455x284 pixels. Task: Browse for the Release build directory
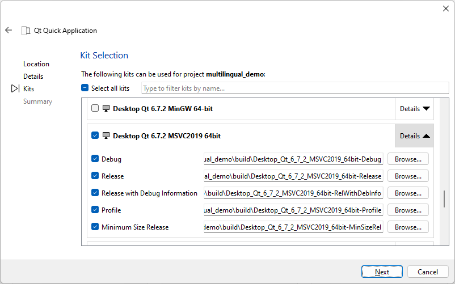pyautogui.click(x=408, y=176)
